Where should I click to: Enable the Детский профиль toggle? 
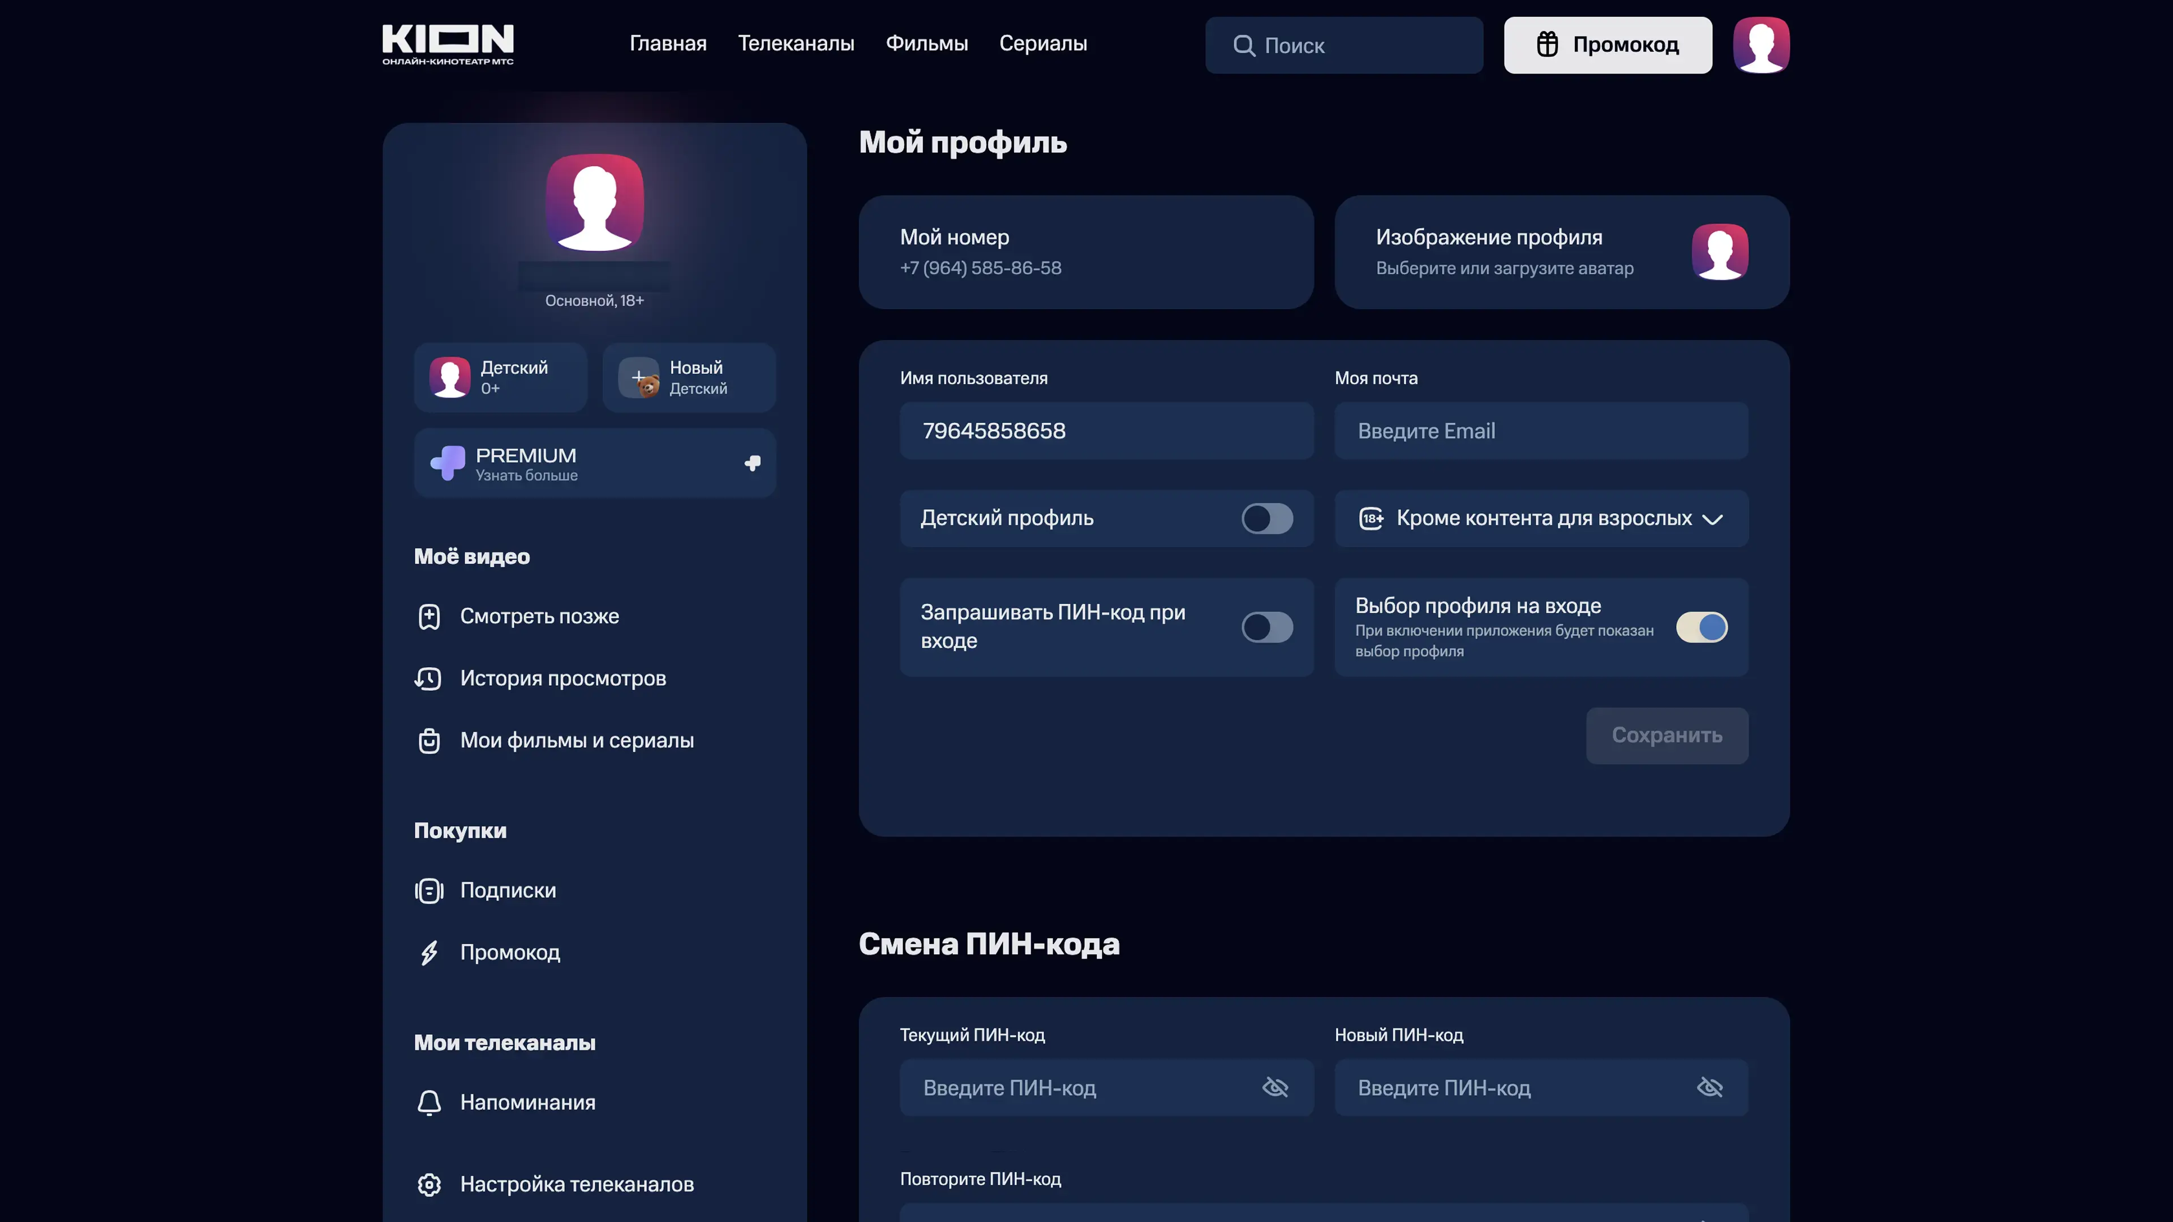tap(1266, 518)
